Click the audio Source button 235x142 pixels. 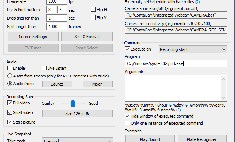point(57,84)
